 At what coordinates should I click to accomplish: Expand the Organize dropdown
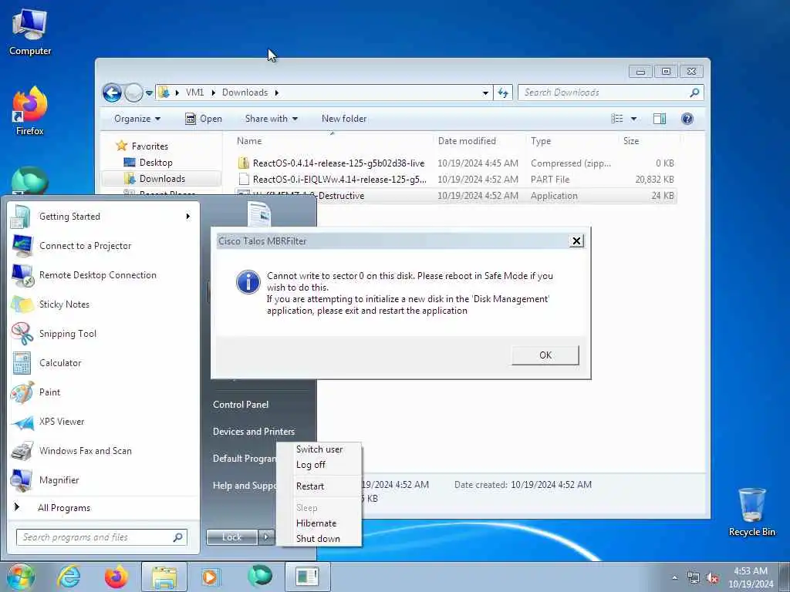click(x=137, y=119)
